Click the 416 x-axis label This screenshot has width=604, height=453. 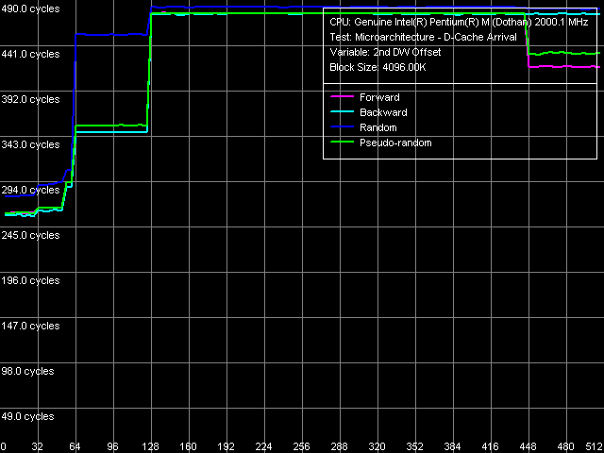[x=491, y=446]
